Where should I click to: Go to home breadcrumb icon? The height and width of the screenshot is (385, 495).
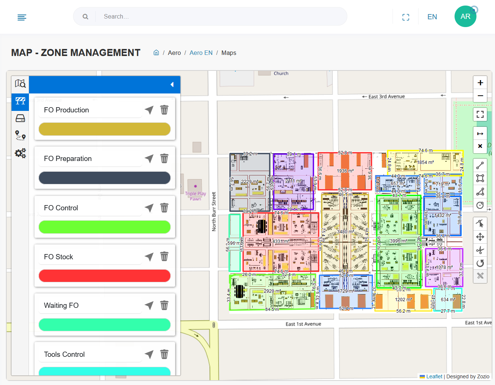pyautogui.click(x=156, y=53)
